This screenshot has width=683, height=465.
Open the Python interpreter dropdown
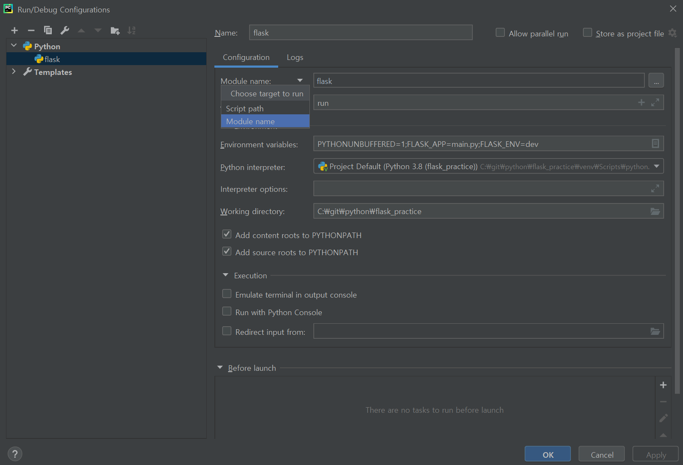tap(656, 166)
